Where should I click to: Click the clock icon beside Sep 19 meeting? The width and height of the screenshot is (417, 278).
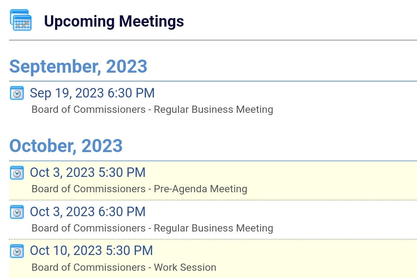click(17, 93)
